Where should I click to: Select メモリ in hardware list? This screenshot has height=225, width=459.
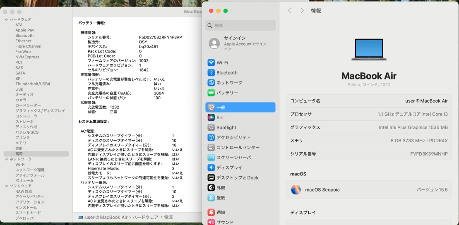click(x=21, y=143)
